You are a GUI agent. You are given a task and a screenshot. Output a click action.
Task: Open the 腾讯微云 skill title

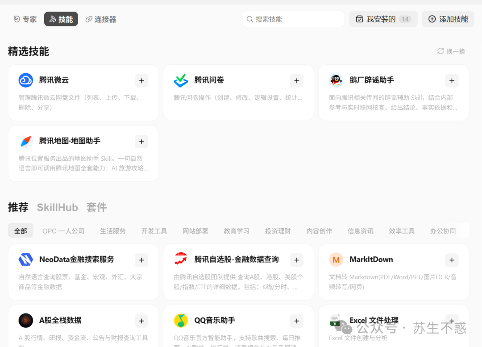54,80
